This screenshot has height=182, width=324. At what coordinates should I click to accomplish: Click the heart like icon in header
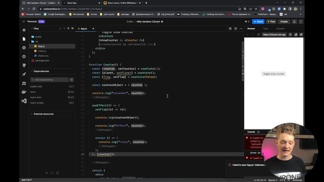(x=246, y=22)
